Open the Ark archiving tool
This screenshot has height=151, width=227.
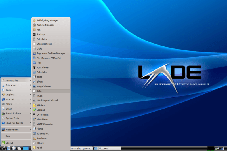(x=51, y=30)
